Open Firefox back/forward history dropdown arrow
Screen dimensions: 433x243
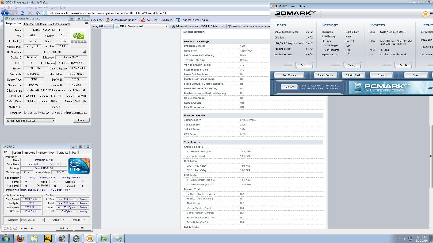pos(16,13)
